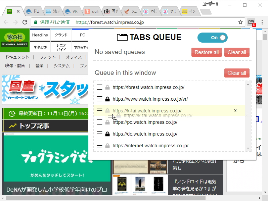268x201 pixels.
Task: Toggle lock icon for dc.watch.impress.co.jp
Action: pos(107,134)
